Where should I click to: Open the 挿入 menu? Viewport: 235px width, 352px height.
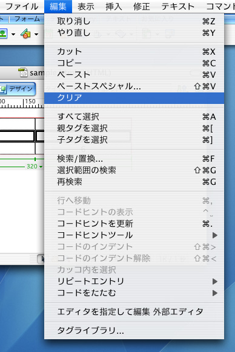pyautogui.click(x=114, y=7)
